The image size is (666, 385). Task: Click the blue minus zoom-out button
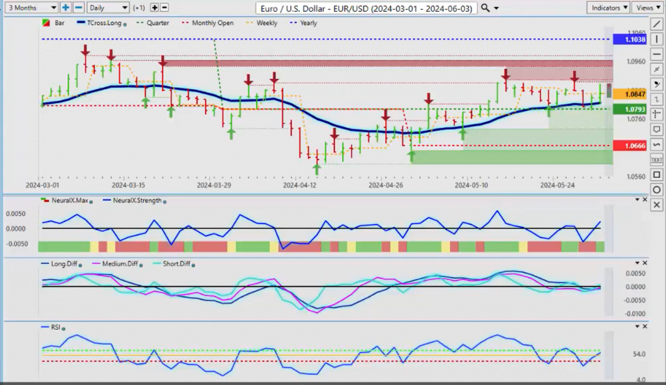(78, 8)
